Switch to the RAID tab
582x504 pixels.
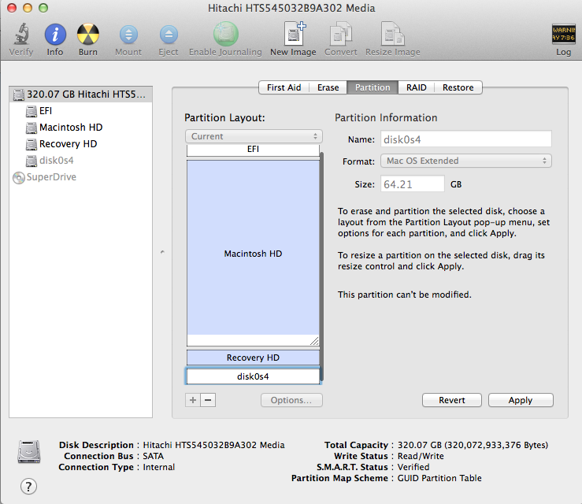tap(416, 87)
